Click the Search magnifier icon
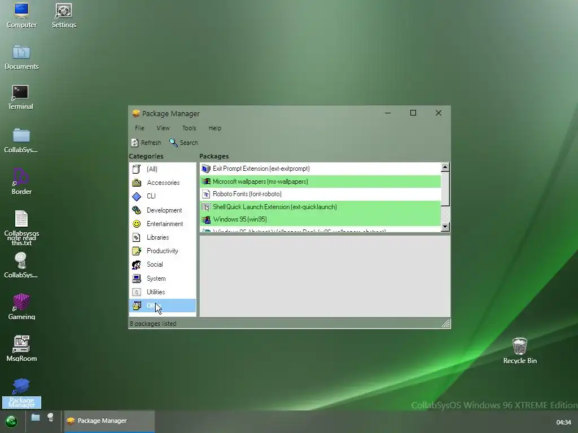 point(173,143)
